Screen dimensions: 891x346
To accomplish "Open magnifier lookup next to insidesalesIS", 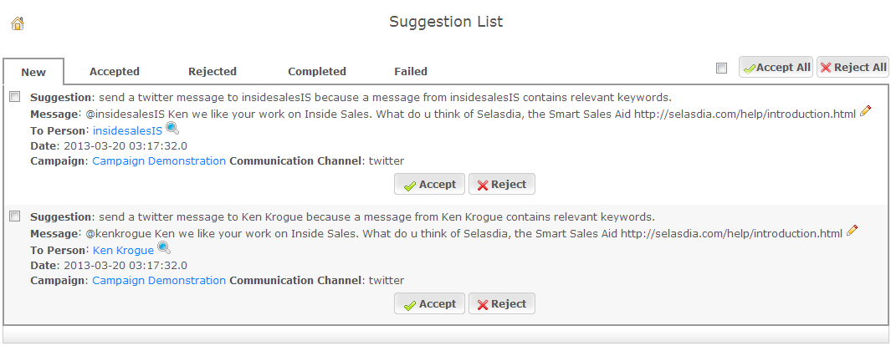I will tap(172, 128).
